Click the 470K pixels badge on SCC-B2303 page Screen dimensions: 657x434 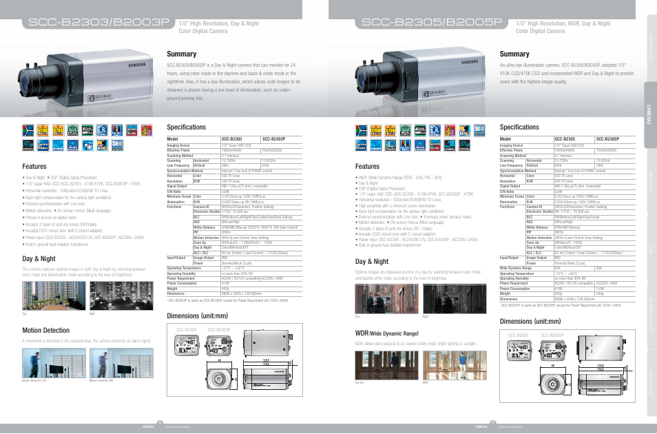(x=59, y=130)
